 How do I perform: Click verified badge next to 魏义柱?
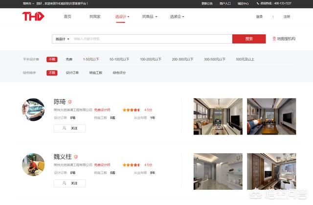click(76, 157)
